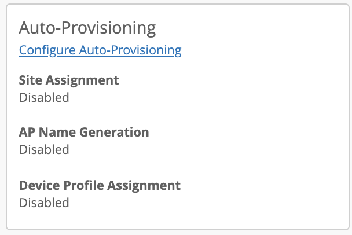This screenshot has width=352, height=235.
Task: Click Disabled status under AP Name Generation
Action: 44,149
